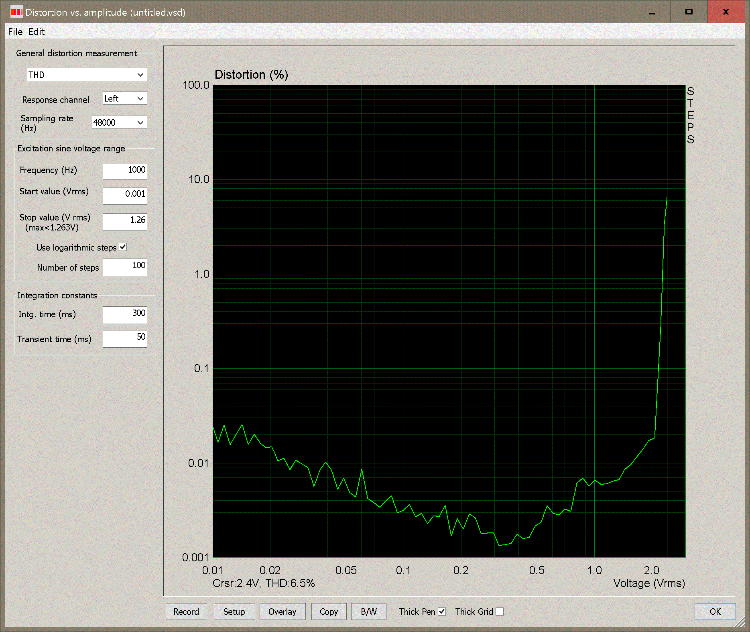Click the Record button
Viewport: 750px width, 632px height.
point(186,612)
